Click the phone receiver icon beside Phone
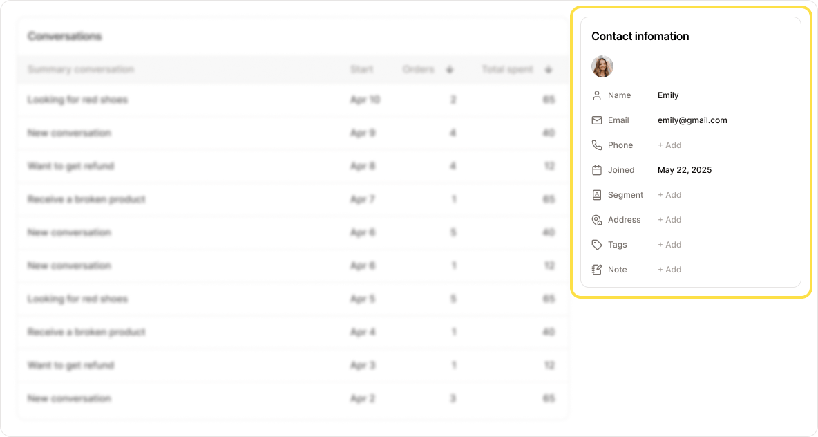This screenshot has height=437, width=818. pos(597,145)
